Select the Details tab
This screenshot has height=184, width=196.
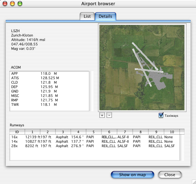(105, 16)
